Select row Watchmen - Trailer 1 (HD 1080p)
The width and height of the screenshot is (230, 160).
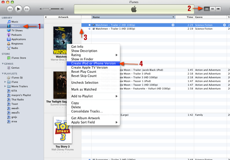[156, 29]
